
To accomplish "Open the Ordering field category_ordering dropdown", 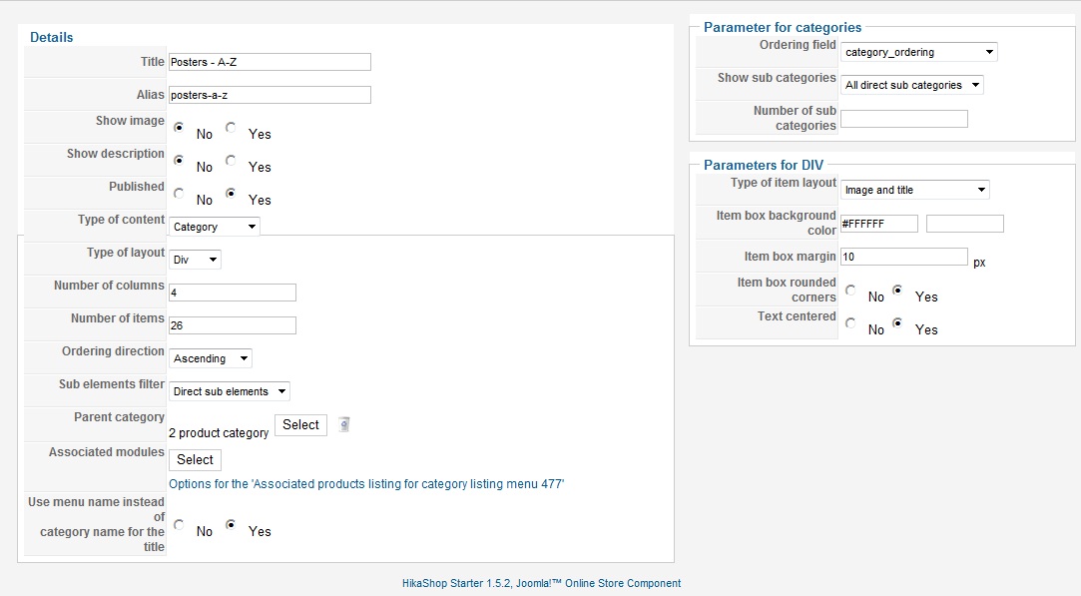I will point(919,52).
